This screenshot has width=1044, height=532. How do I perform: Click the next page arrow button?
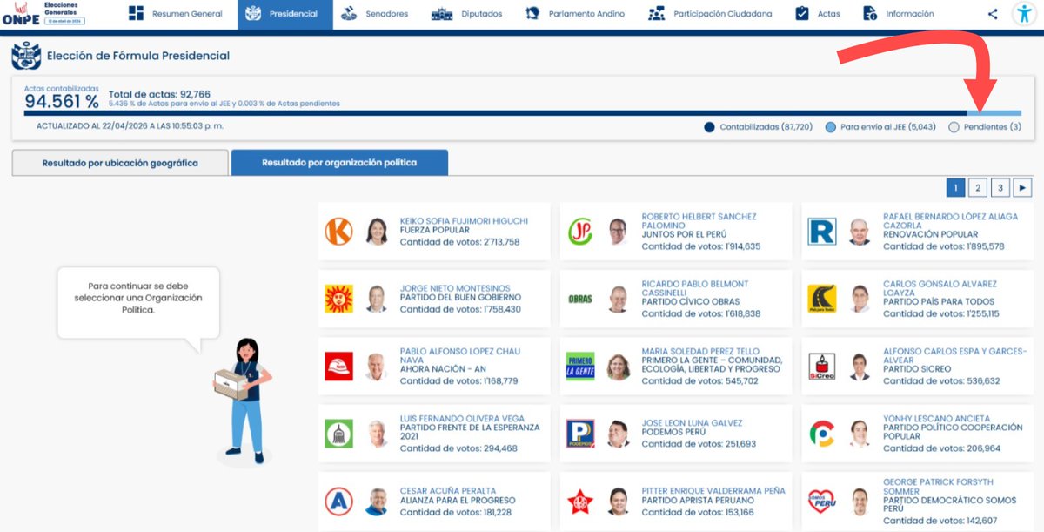tap(1022, 187)
